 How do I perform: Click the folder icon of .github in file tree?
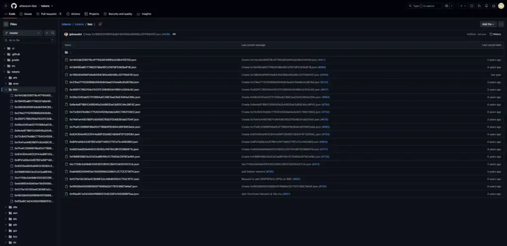click(x=9, y=54)
